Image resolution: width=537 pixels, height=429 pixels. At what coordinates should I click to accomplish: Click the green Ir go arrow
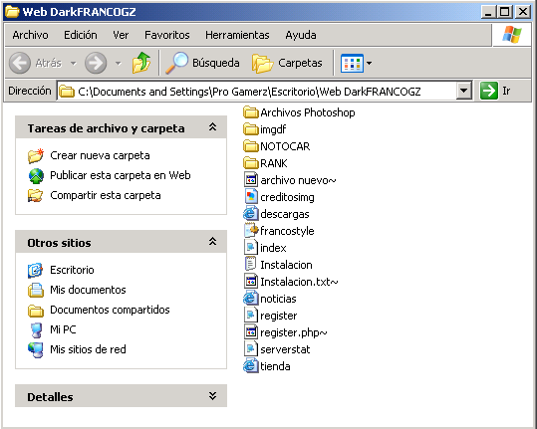click(489, 91)
